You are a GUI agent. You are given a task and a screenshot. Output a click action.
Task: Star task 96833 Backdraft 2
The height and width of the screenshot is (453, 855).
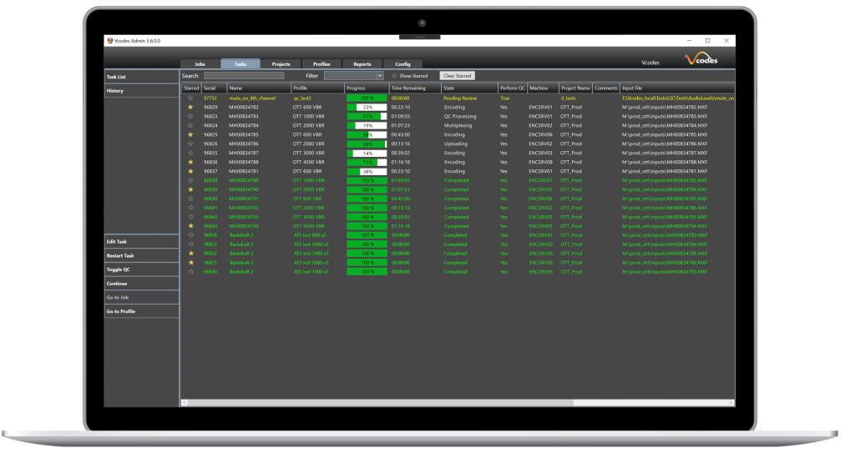point(190,244)
